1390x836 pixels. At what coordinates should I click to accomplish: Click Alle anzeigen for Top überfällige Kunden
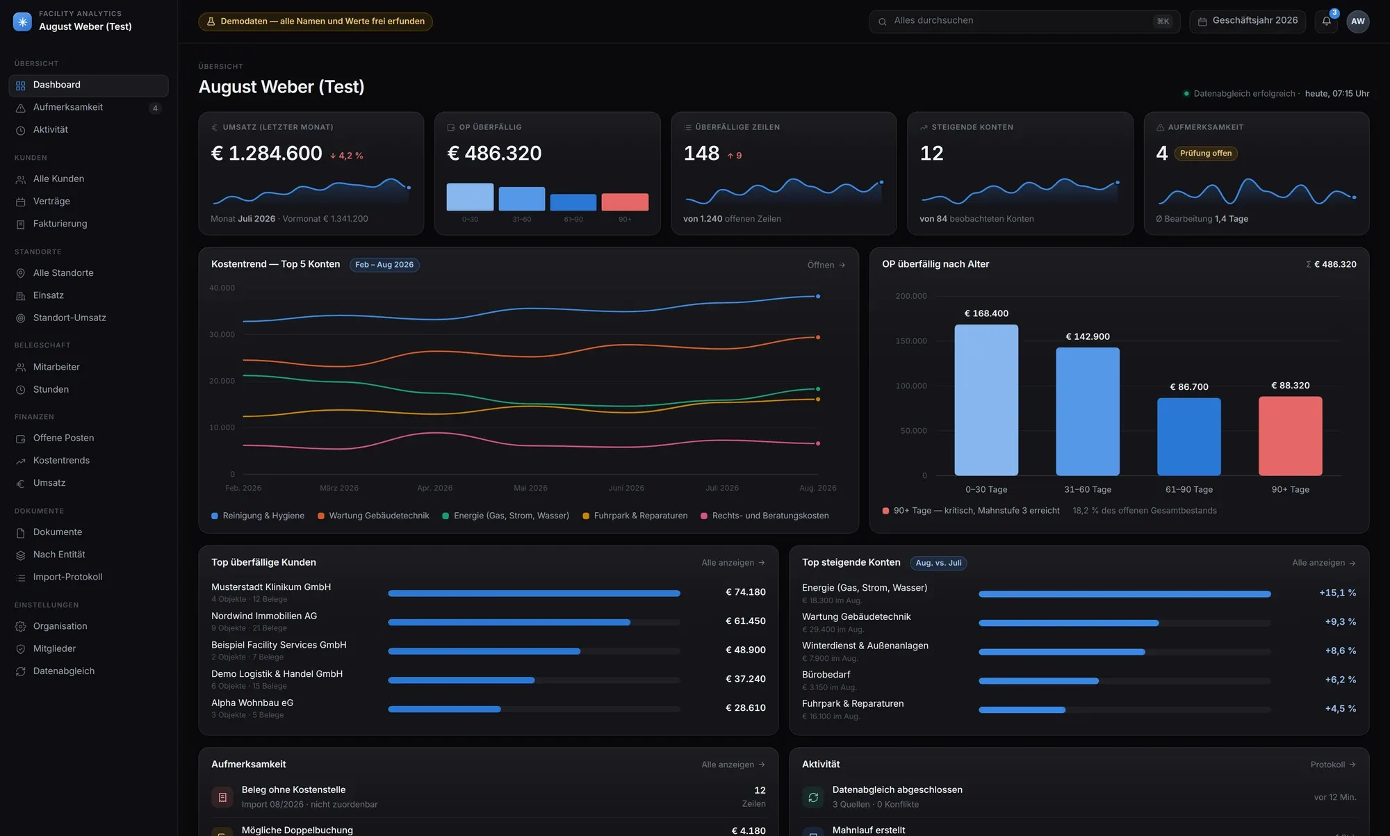[x=733, y=563]
